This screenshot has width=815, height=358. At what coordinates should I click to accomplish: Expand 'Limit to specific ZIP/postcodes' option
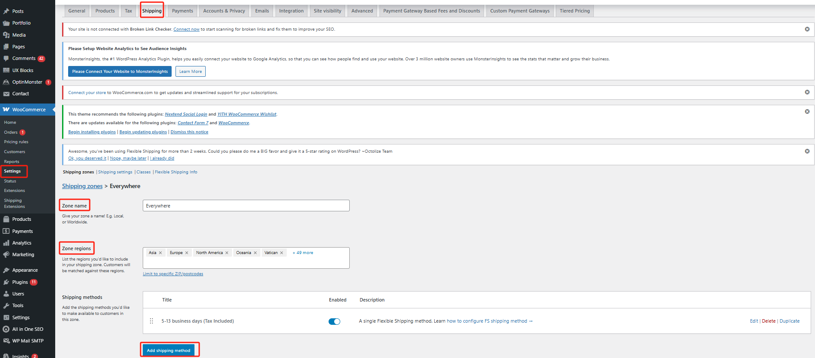tap(173, 274)
